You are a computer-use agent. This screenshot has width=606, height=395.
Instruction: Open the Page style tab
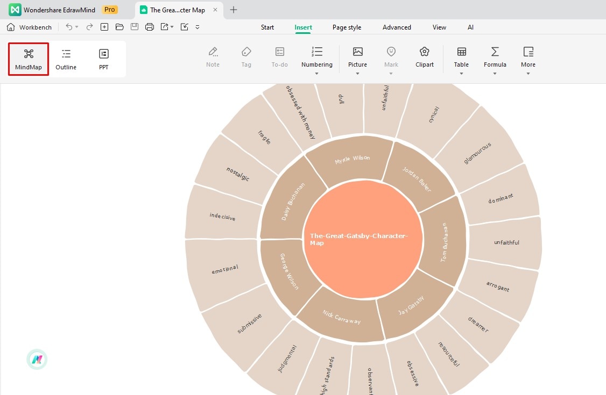(x=347, y=27)
